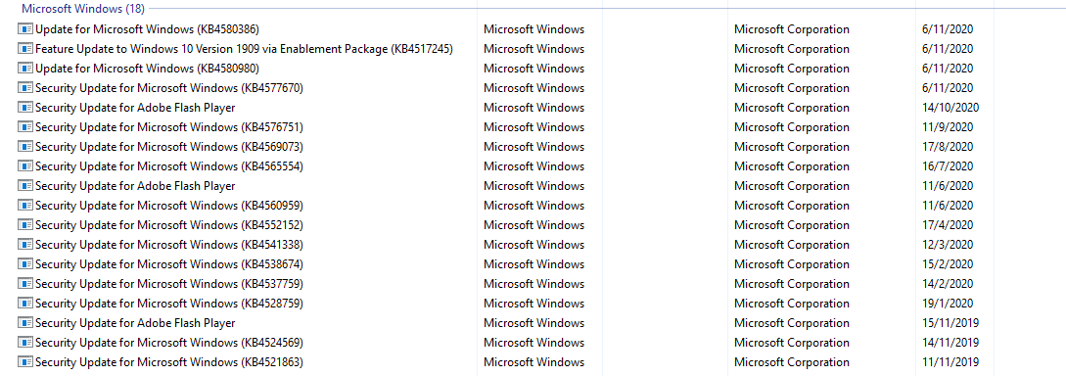Screen dimensions: 1066x376
Task: Click the 6/11/2020 date in KB4517245 row
Action: pyautogui.click(x=948, y=49)
